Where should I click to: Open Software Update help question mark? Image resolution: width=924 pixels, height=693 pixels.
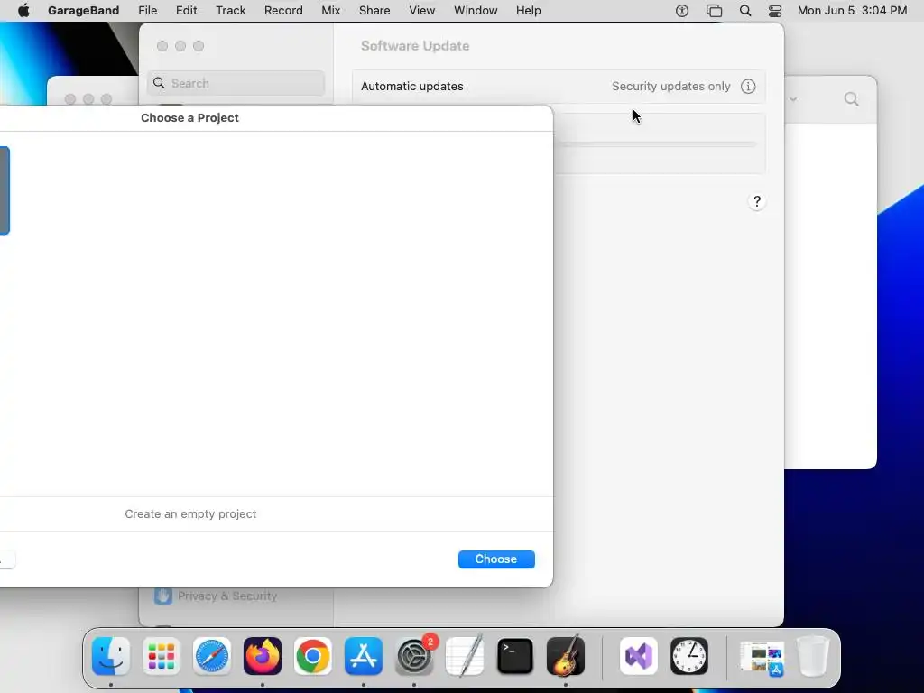(x=757, y=201)
